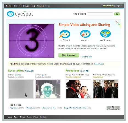The image size is (128, 123).
Task: Click the New 2.0 corner ribbon
Action: pyautogui.click(x=118, y=23)
